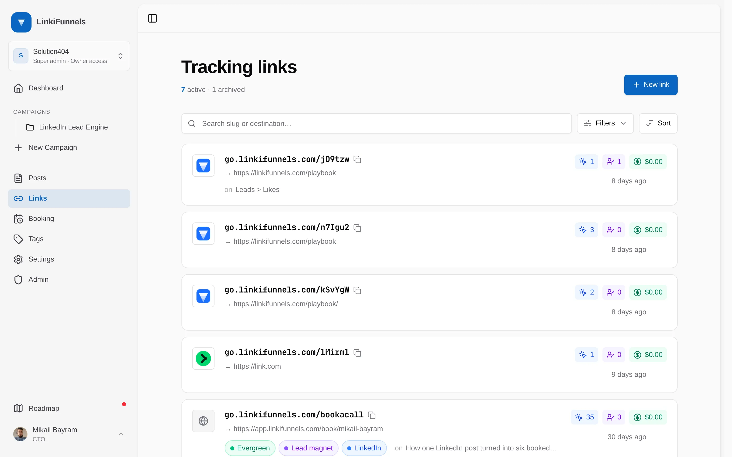Click the LinkedIn tag

pos(364,448)
